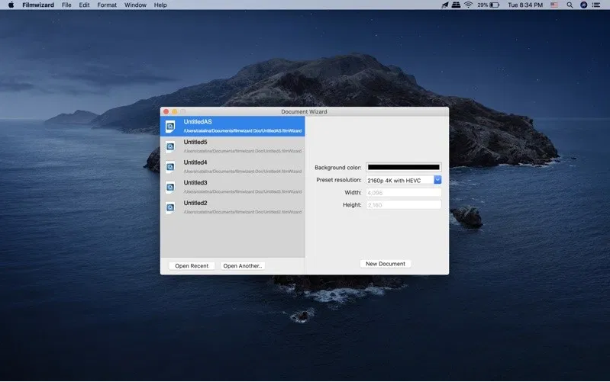Open Spotlight search magnifier in menu bar
This screenshot has height=382, width=610.
(570, 5)
